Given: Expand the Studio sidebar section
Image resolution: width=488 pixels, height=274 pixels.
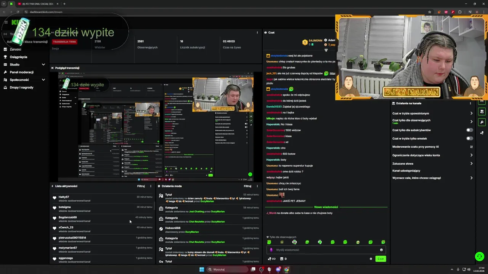Looking at the screenshot, I should point(43,64).
